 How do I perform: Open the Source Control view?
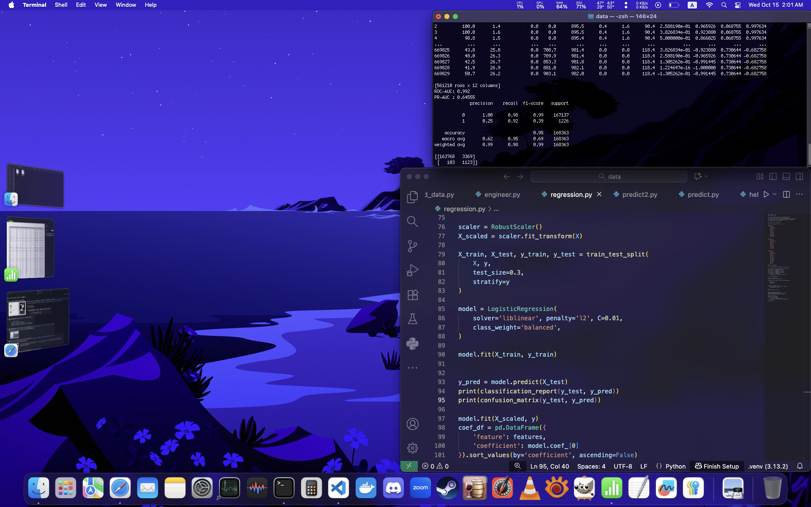[412, 246]
